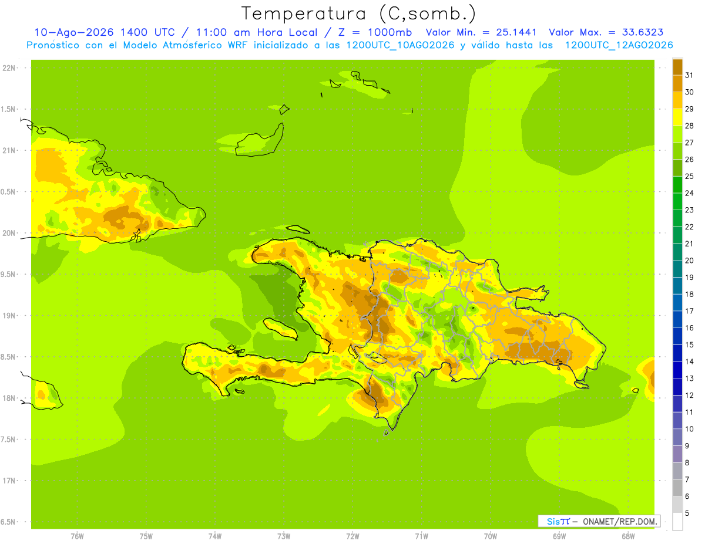Click the latitude axis label "17N"

tap(9, 481)
